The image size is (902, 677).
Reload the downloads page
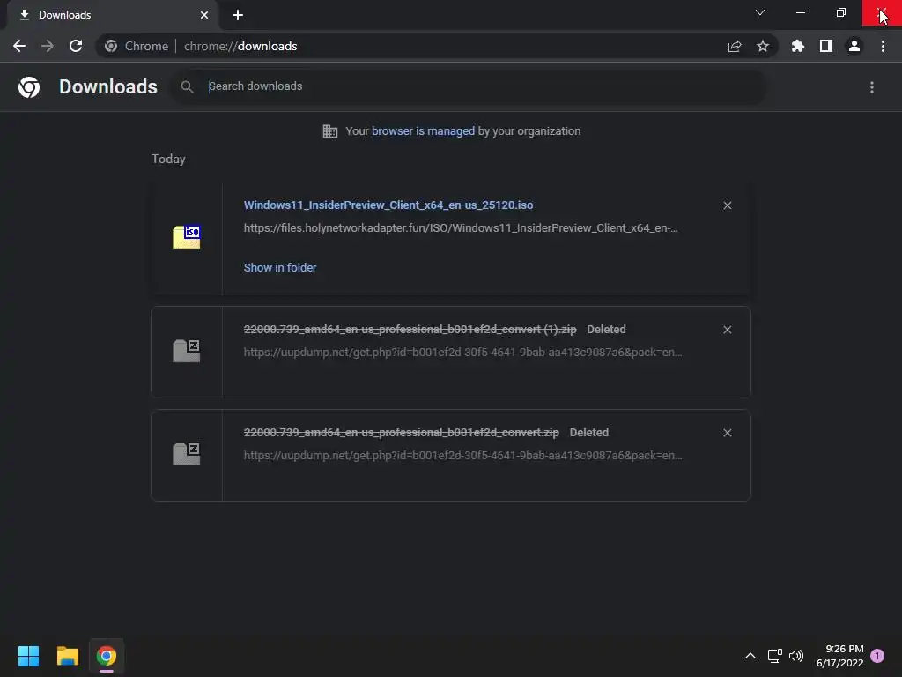(x=76, y=46)
